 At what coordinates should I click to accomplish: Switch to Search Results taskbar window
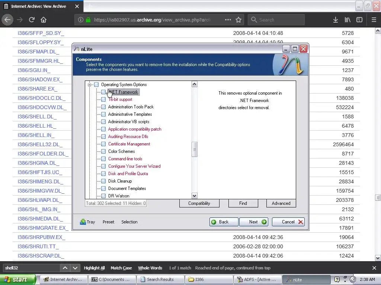[160, 279]
